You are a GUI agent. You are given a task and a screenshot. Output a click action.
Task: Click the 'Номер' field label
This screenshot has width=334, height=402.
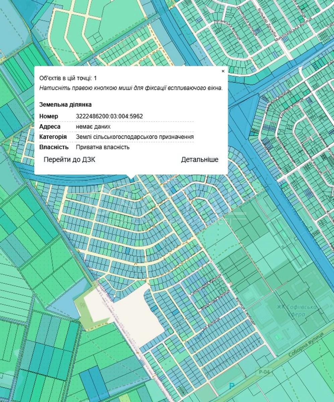[x=49, y=116]
